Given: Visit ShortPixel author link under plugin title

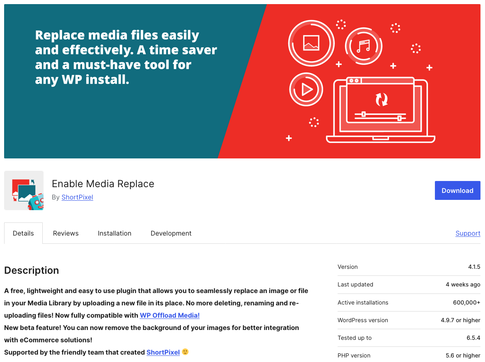Looking at the screenshot, I should click(x=77, y=197).
